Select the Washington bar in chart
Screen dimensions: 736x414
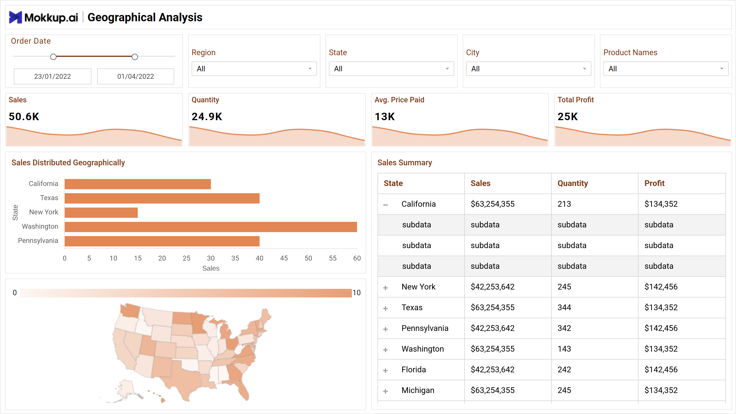tap(211, 227)
